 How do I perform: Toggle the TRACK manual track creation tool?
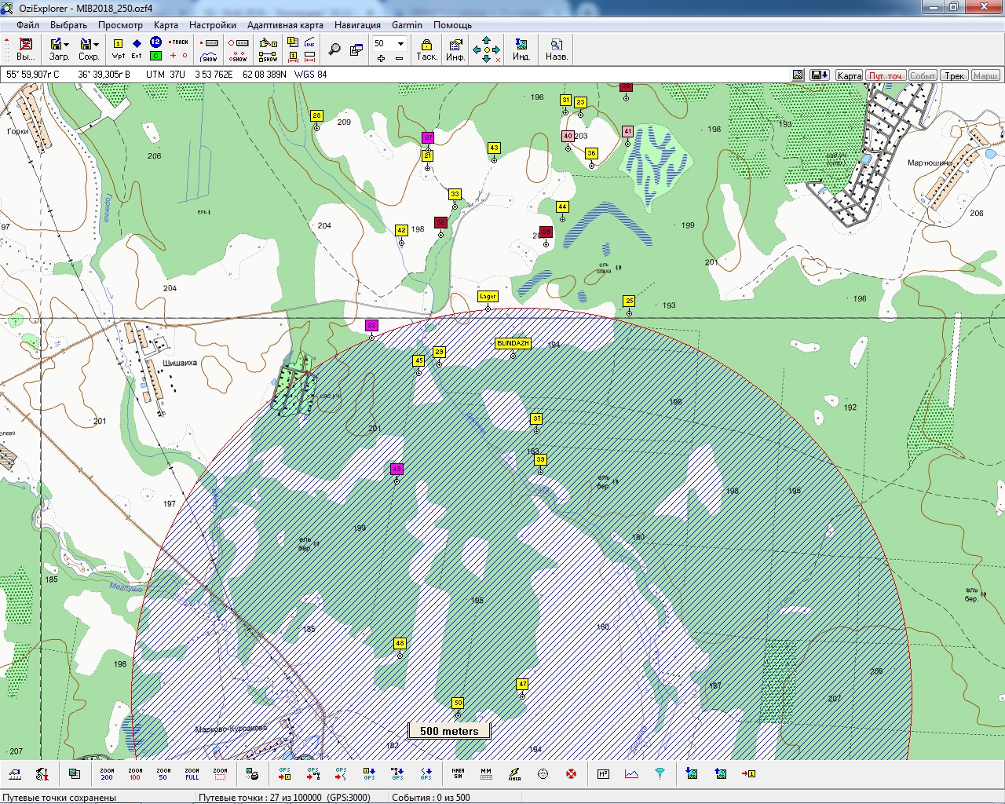(x=179, y=42)
